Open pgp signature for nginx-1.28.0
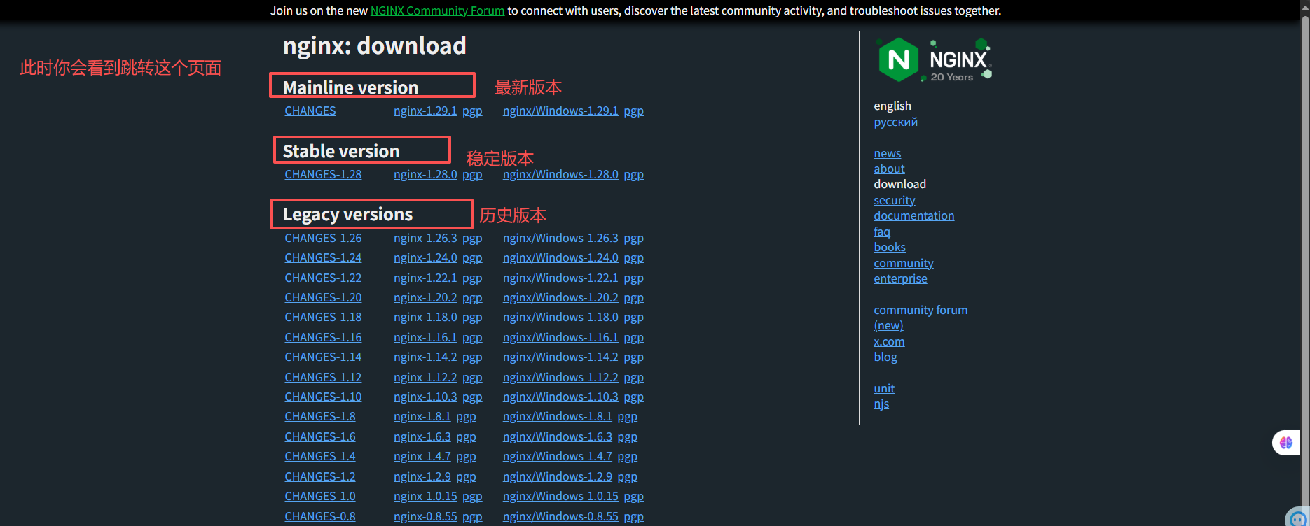The image size is (1310, 526). coord(472,174)
